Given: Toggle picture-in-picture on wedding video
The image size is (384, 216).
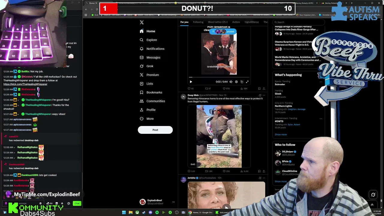Looking at the screenshot, I should (242, 82).
